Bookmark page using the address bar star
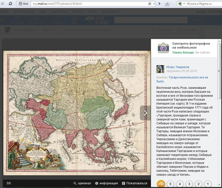The width and height of the screenshot is (222, 188). pyautogui.click(x=149, y=4)
